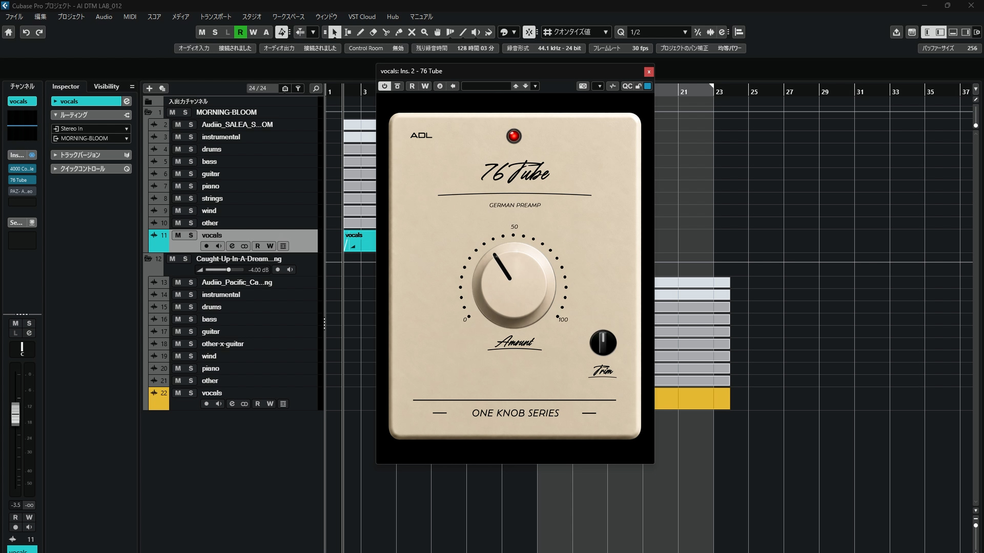Select the Zoom magnifier tool
Viewport: 984px width, 553px height.
coord(424,32)
